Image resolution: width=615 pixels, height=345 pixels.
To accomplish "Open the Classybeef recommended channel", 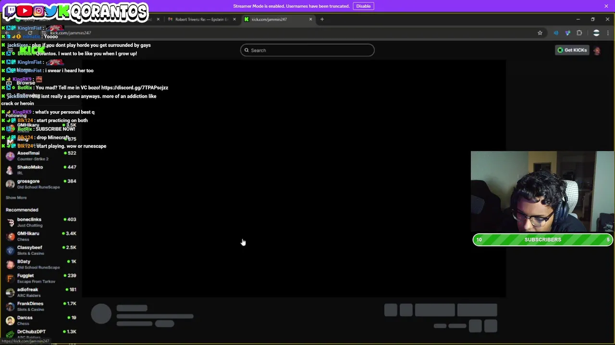I will (41, 250).
